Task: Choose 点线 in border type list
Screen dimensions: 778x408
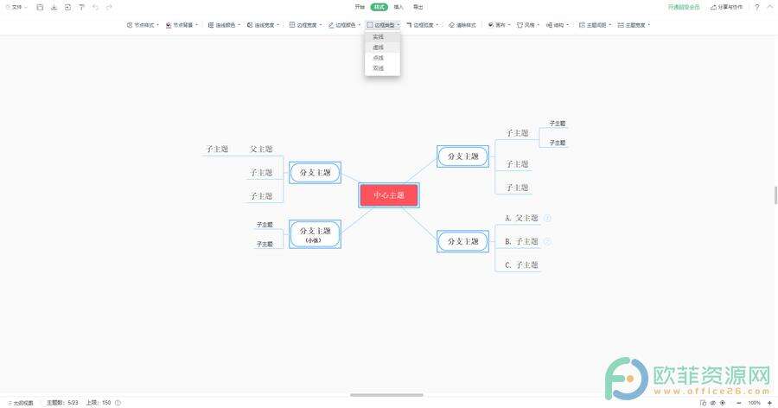Action: [x=382, y=58]
